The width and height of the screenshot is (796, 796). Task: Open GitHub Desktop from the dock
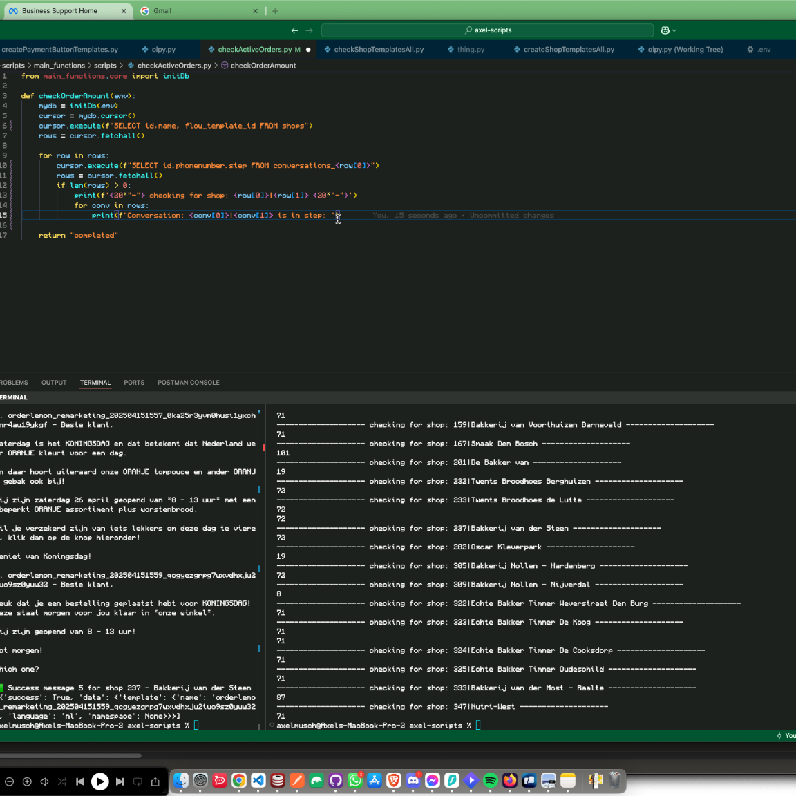pyautogui.click(x=336, y=781)
